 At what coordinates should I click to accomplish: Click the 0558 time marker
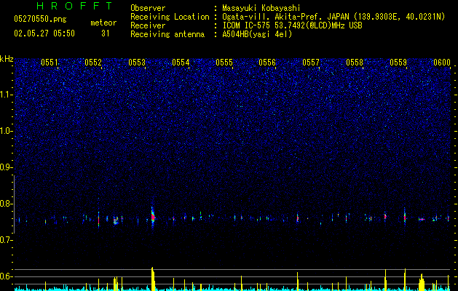pyautogui.click(x=355, y=63)
